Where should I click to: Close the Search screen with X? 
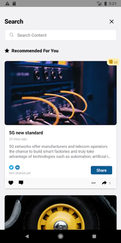[112, 22]
